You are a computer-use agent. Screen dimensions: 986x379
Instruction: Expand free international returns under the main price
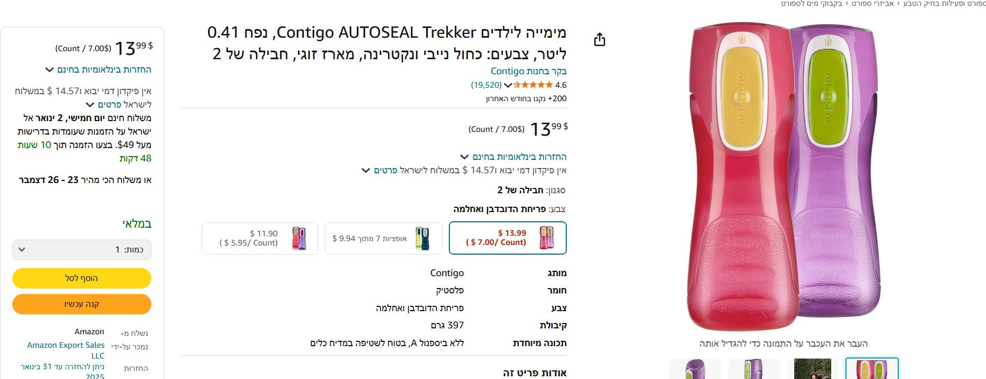(515, 157)
